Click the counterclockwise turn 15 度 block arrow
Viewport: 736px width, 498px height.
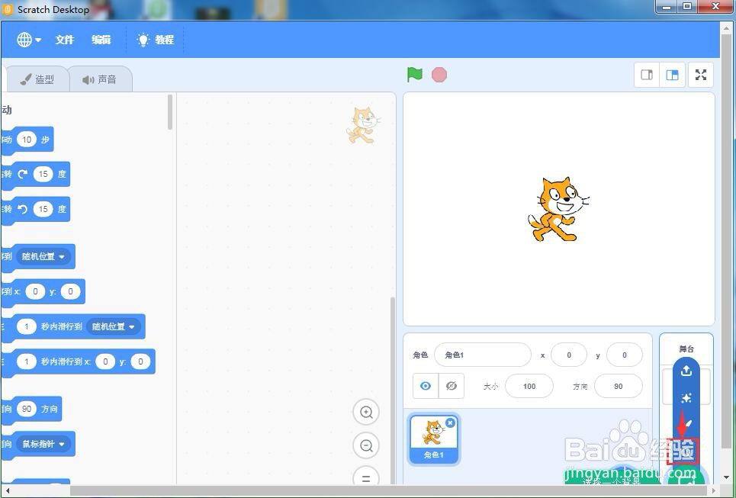tap(23, 209)
